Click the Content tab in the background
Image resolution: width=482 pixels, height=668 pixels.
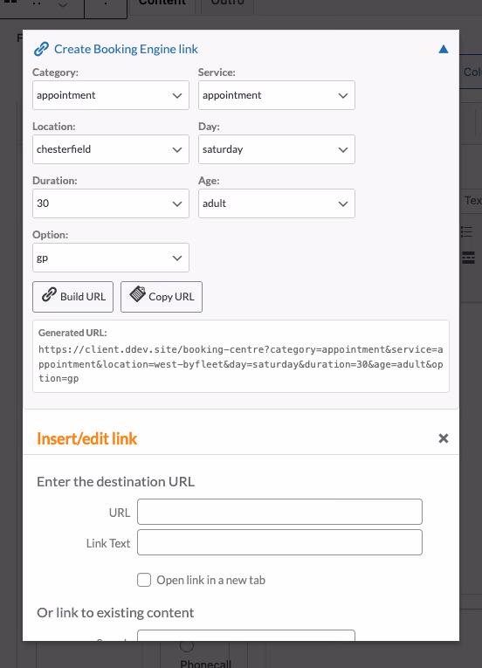coord(162,3)
